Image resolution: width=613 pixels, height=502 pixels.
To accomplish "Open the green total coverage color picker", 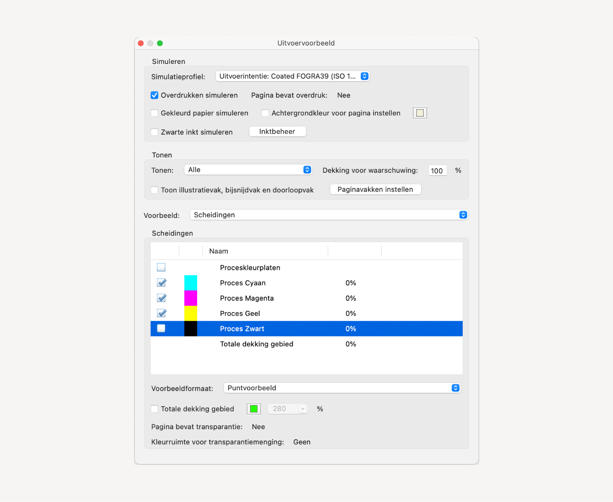I will tap(254, 409).
